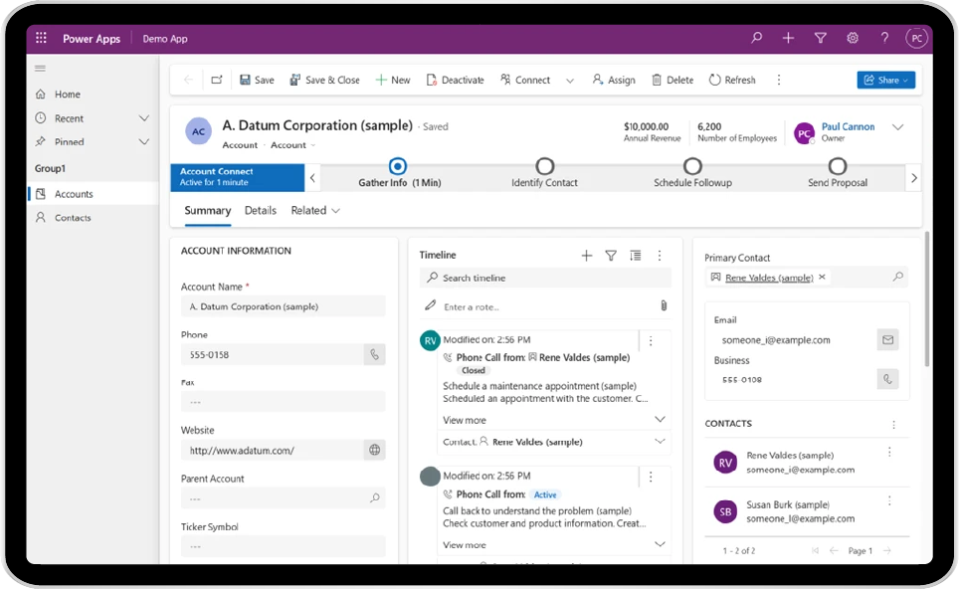Open the Rene Valdes (sample) primary contact link
The height and width of the screenshot is (589, 959).
769,278
